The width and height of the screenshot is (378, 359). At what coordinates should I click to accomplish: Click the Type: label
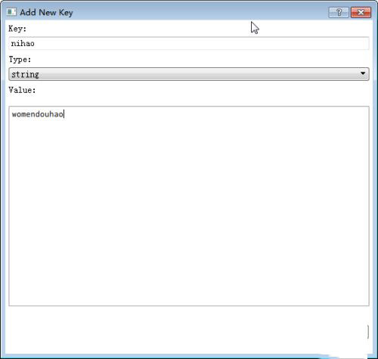click(x=20, y=60)
